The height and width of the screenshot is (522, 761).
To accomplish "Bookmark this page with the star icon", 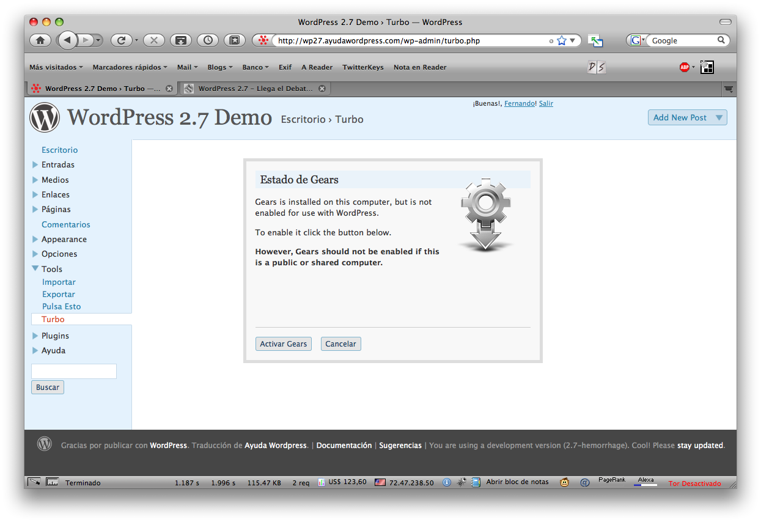I will [x=562, y=41].
